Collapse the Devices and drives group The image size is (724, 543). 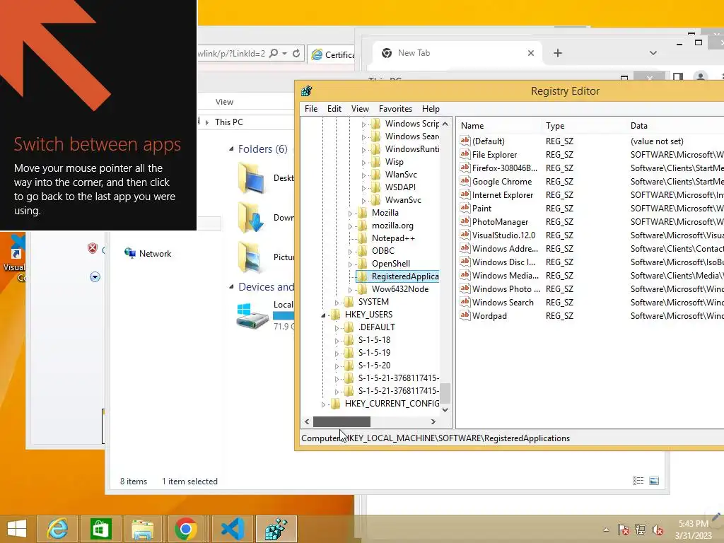point(231,287)
